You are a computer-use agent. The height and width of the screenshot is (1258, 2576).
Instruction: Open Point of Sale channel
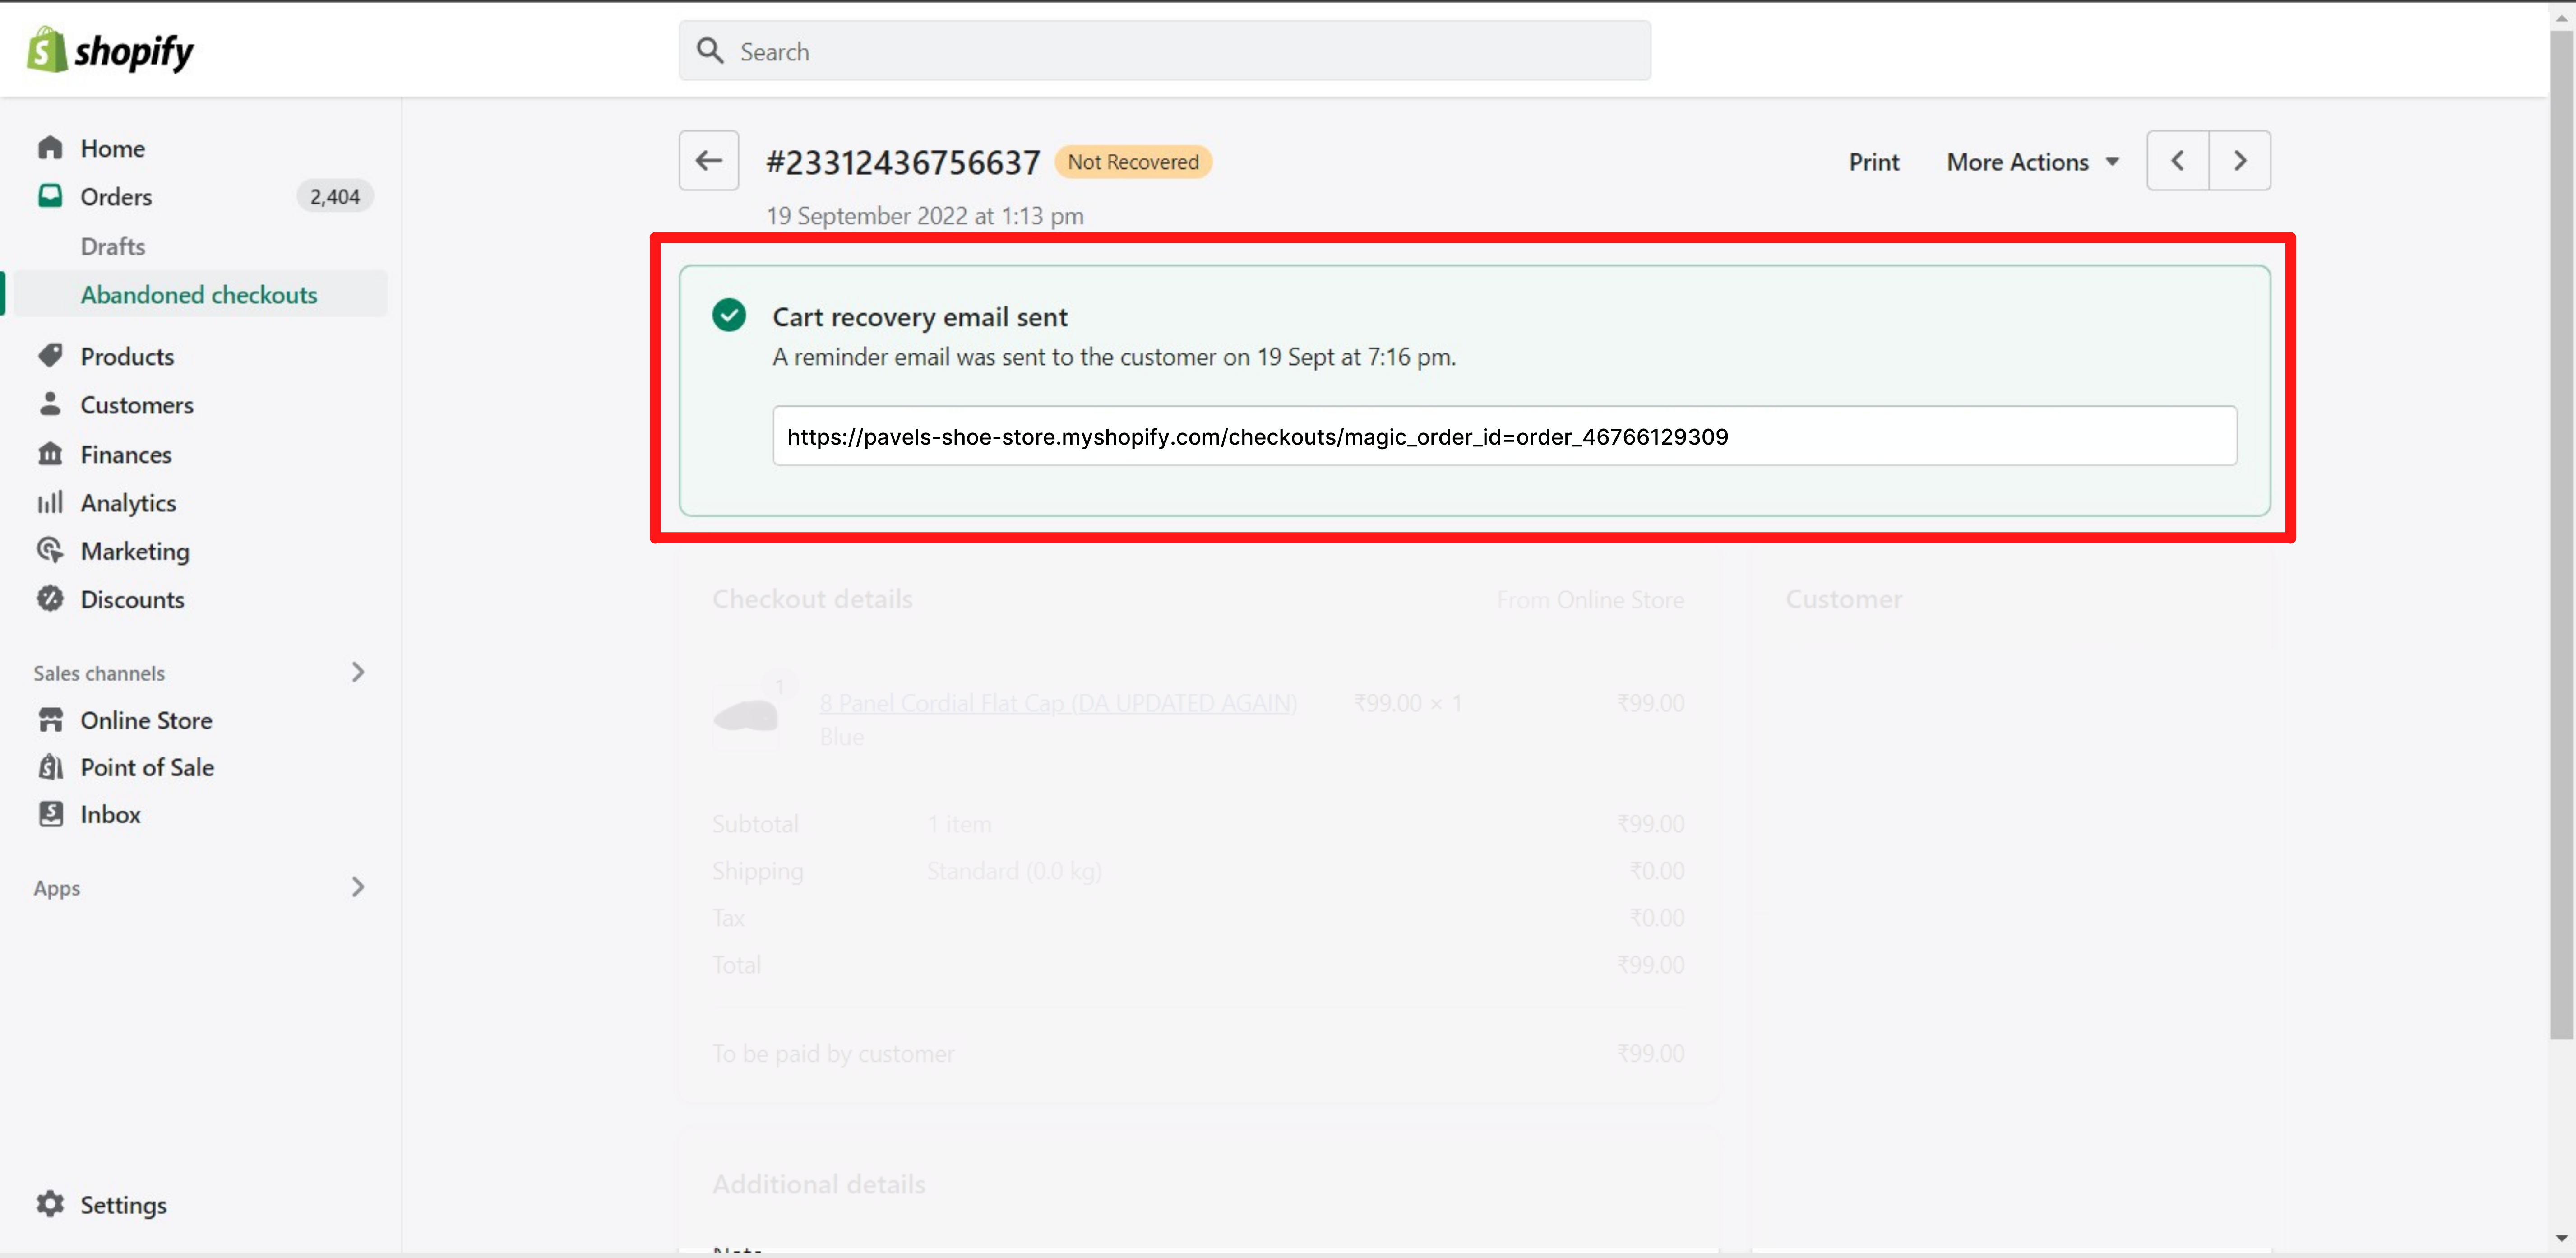[147, 767]
